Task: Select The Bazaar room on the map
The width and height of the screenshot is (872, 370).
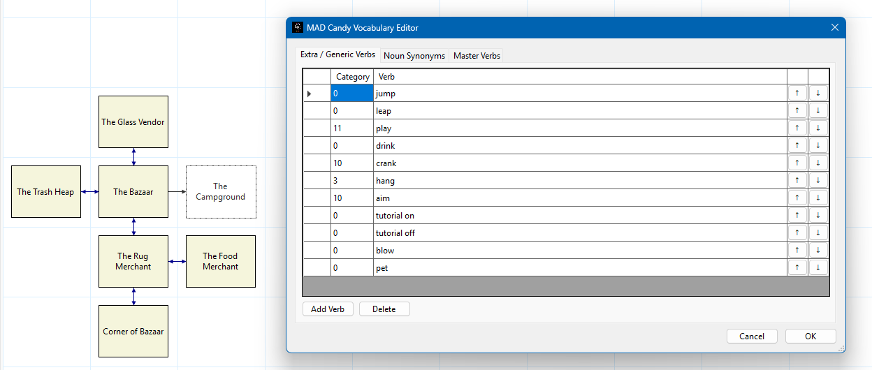Action: [133, 192]
